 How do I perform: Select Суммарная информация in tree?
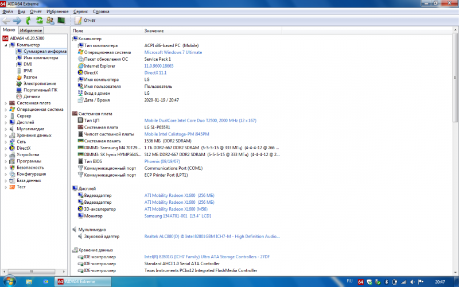(42, 51)
